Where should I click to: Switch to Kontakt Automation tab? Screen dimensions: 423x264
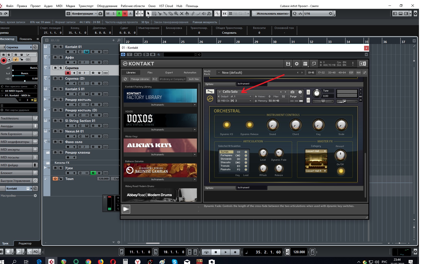pyautogui.click(x=190, y=73)
